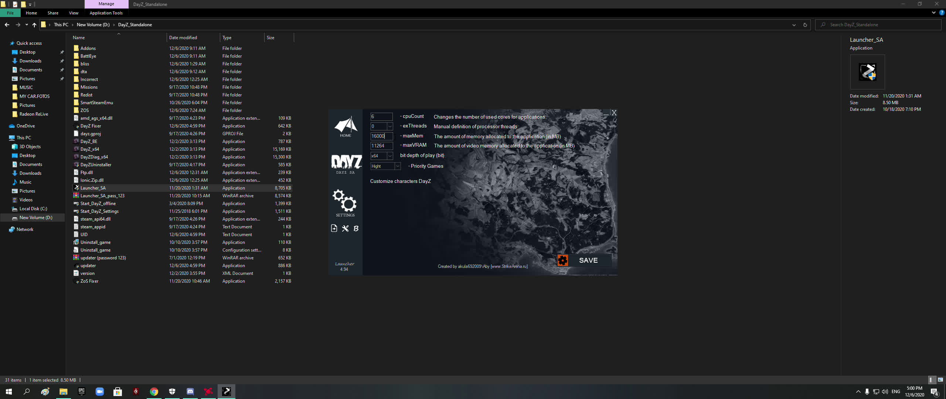Type in the maxMem input field
This screenshot has width=946, height=399.
(381, 136)
